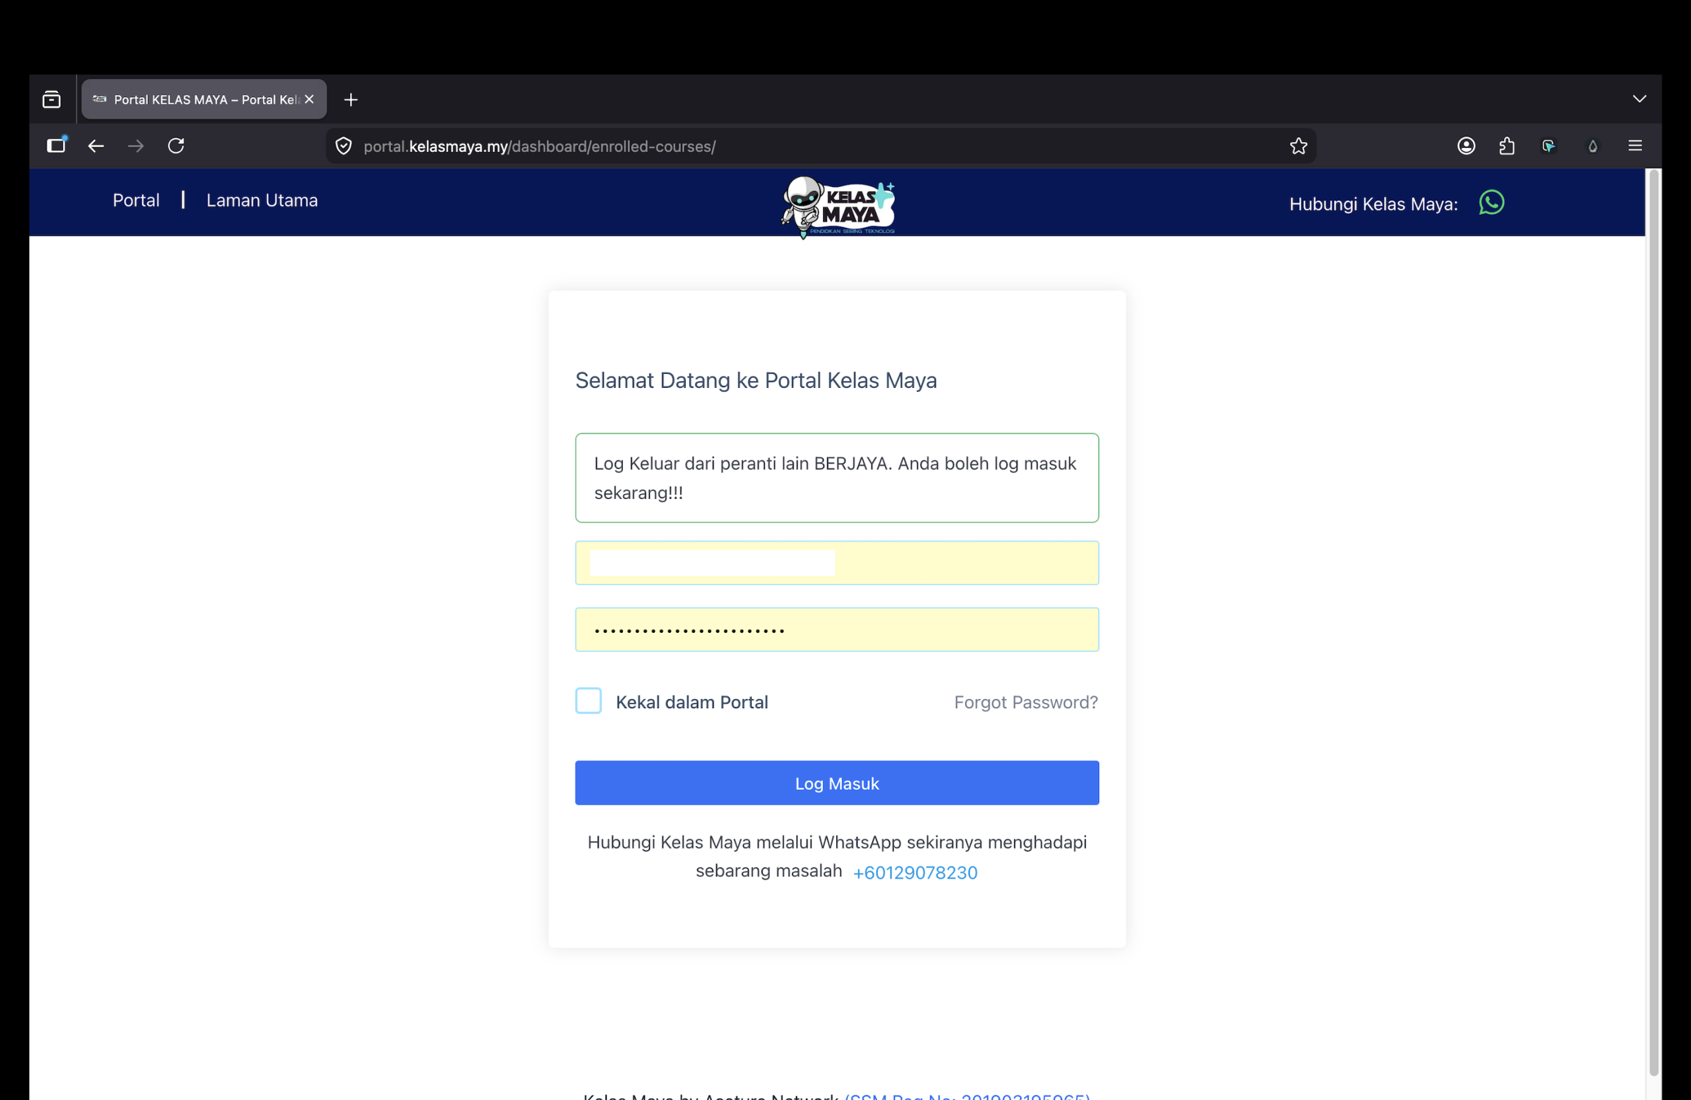Open the tab overview (list recent tabs) icon
The width and height of the screenshot is (1691, 1100).
51,100
